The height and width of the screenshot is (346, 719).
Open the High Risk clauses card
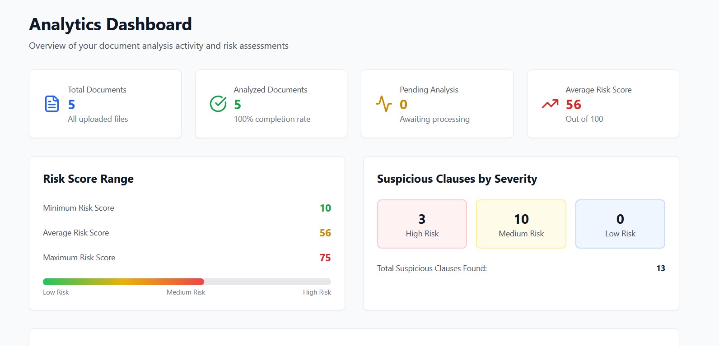point(422,224)
